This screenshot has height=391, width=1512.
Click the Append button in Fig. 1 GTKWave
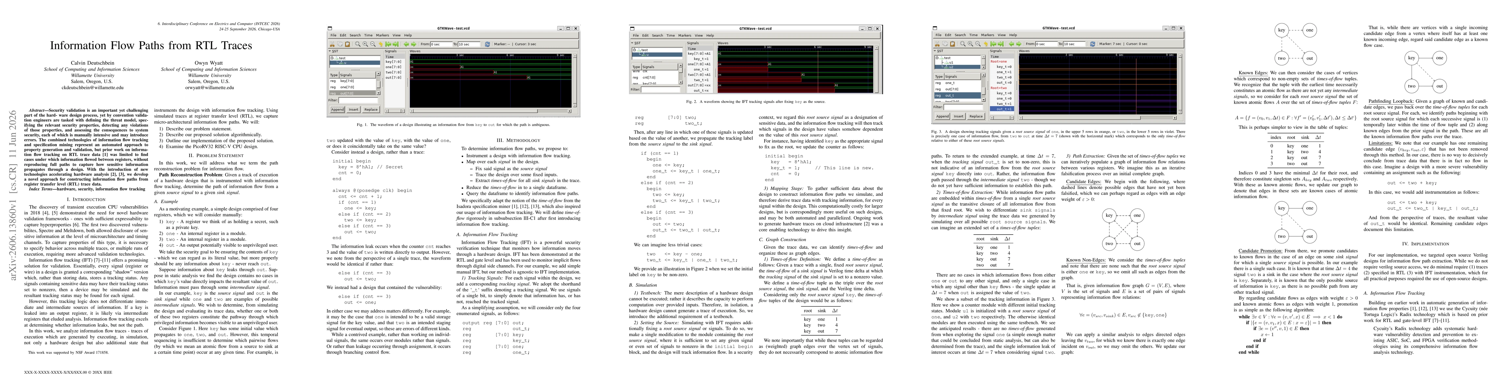(x=338, y=109)
